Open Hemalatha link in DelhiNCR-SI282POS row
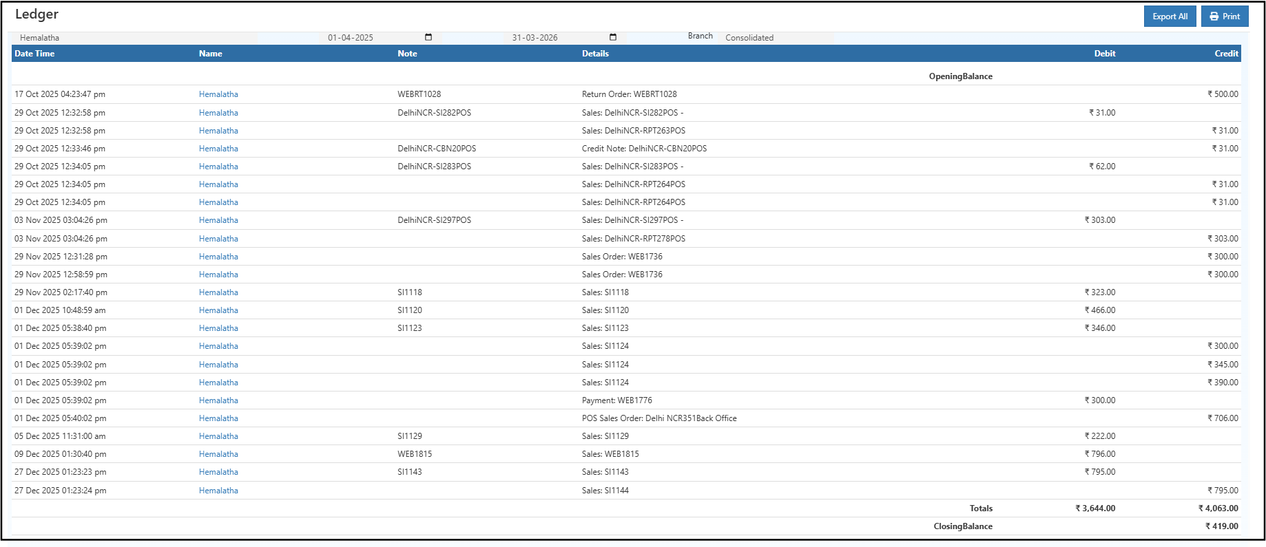This screenshot has height=547, width=1266. coord(218,113)
